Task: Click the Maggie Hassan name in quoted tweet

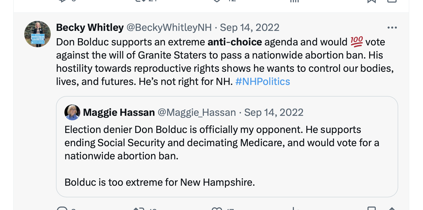Action: tap(119, 112)
